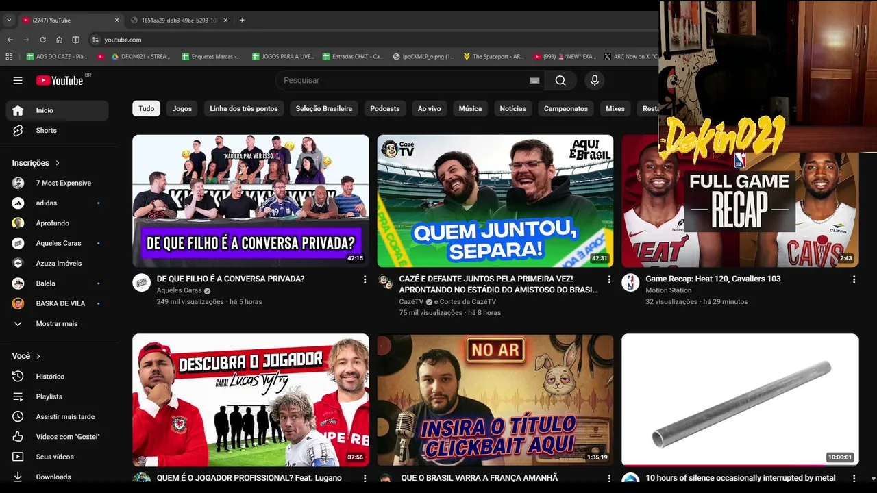Click the search magnifier button
Viewport: 877px width, 493px height.
[x=560, y=80]
